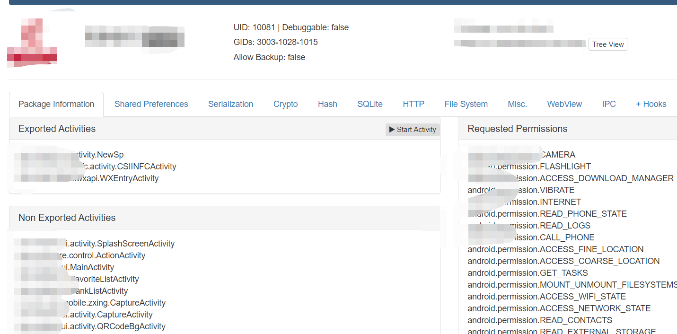Click the GET_TASKS permission
677x334 pixels.
coord(528,273)
